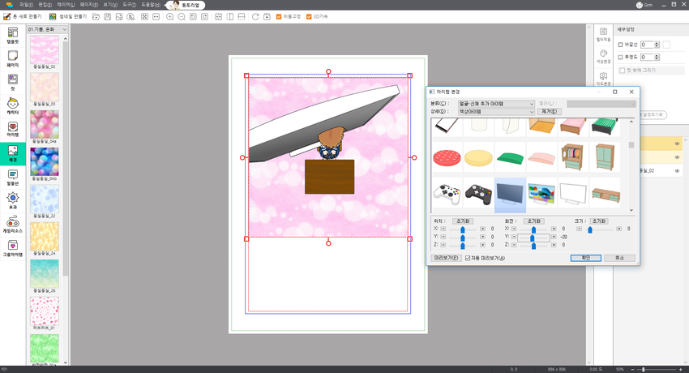
Task: Click the 취소 button in dialog
Action: pyautogui.click(x=619, y=258)
